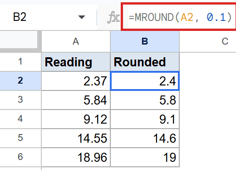The width and height of the screenshot is (236, 170).
Task: Select the cell containing 19
Action: tap(145, 157)
